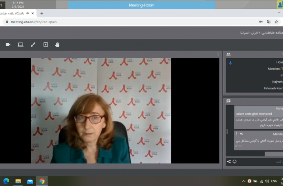
Task: Open options menu on Mandana's message
Action: (237, 134)
